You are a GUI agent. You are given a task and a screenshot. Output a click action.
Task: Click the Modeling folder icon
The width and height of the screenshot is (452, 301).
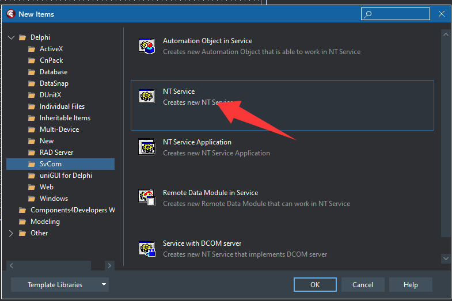point(22,222)
